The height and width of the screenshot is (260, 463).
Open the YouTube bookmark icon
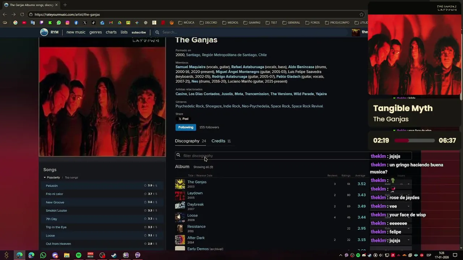[24, 22]
